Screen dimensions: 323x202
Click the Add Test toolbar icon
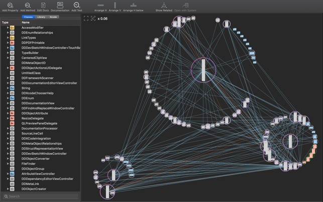77,5
